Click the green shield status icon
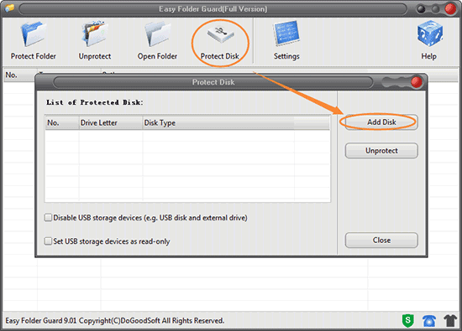The width and height of the screenshot is (462, 331). click(x=408, y=320)
